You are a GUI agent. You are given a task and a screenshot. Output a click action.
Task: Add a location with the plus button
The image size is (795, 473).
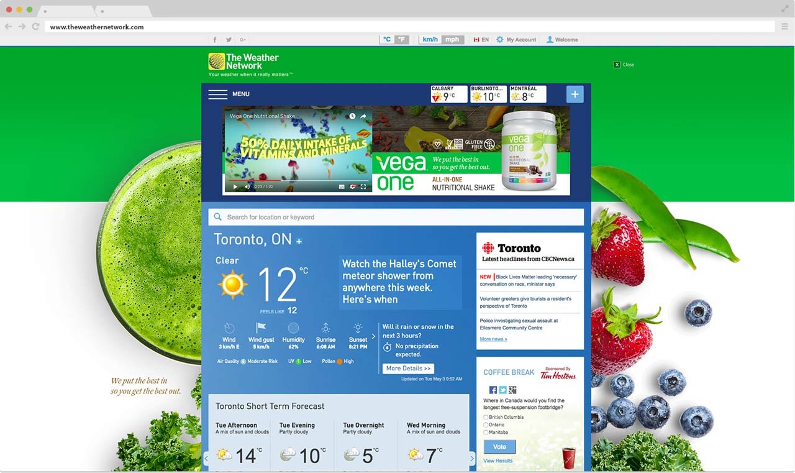point(575,94)
